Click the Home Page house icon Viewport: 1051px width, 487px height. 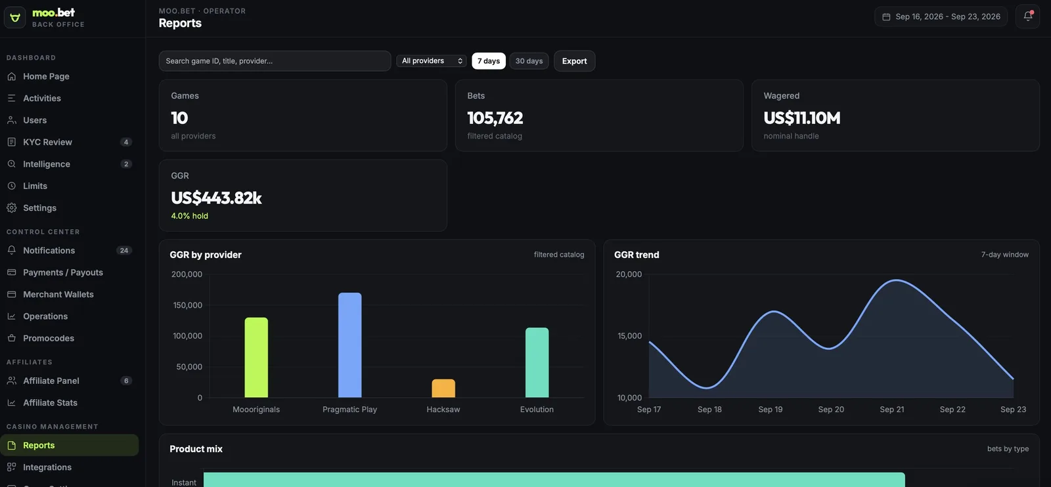click(x=11, y=76)
